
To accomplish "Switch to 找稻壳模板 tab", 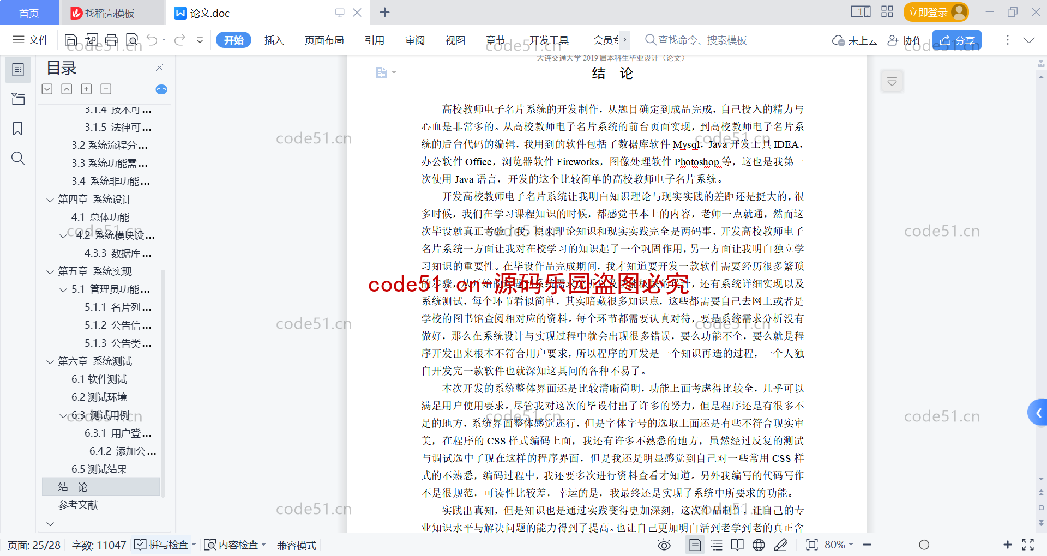I will (x=112, y=13).
